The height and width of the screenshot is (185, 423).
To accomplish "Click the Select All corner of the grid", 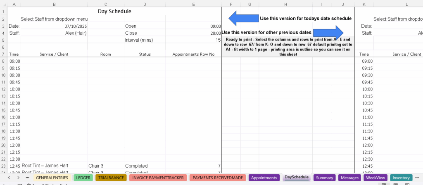I will tap(3, 4).
